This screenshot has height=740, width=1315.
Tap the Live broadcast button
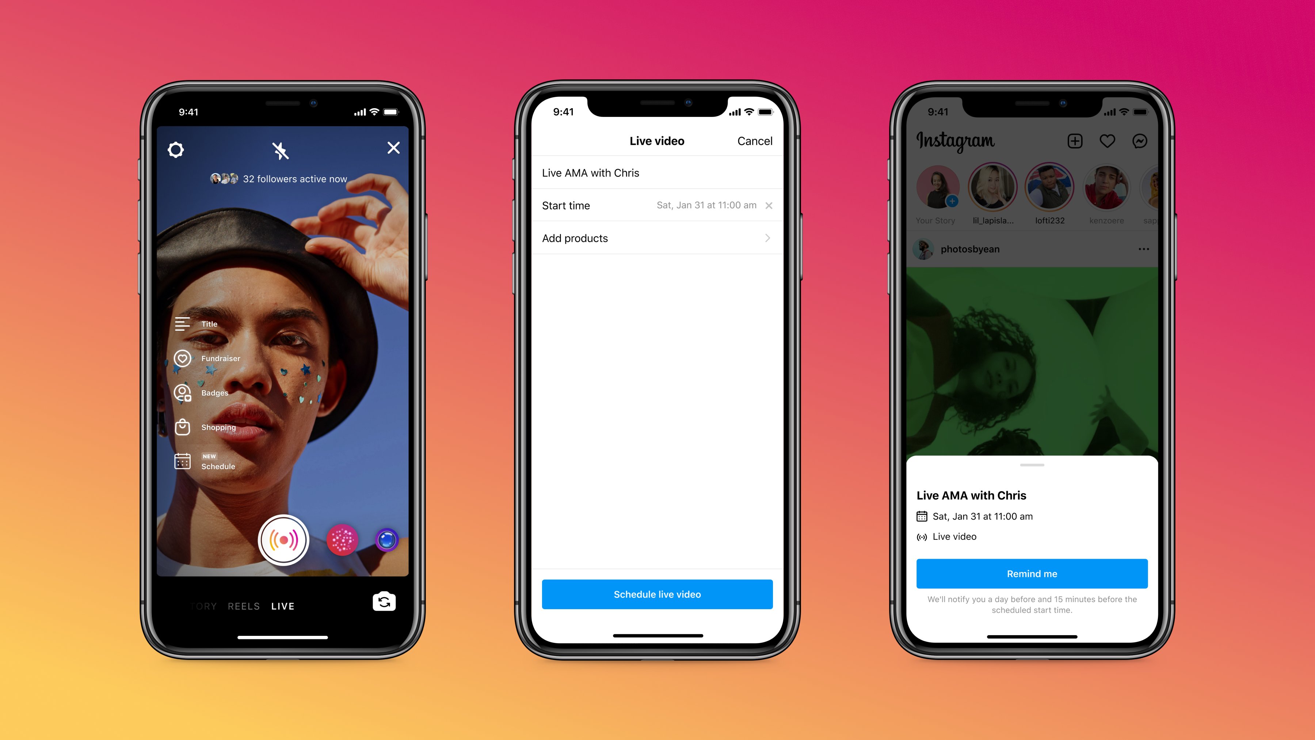[x=283, y=539]
